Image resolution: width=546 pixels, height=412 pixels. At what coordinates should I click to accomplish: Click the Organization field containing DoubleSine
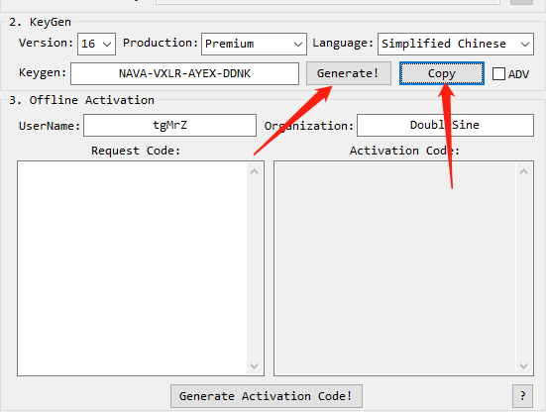445,125
